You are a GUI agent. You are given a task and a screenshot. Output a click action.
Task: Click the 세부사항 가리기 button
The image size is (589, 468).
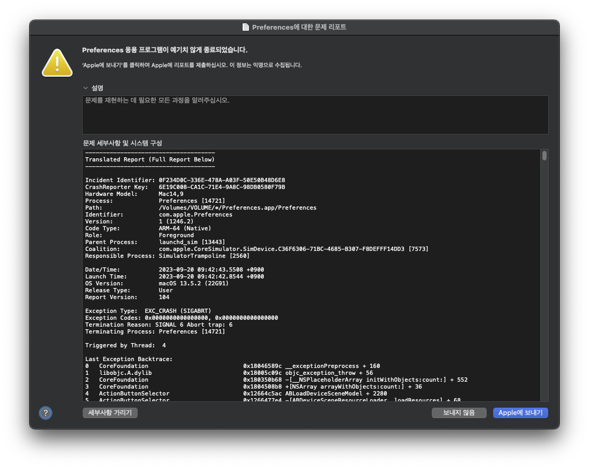pos(110,413)
